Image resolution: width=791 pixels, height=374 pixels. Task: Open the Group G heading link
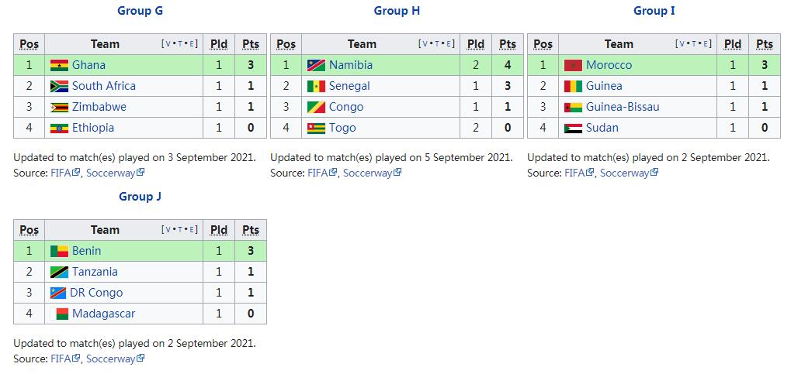(x=140, y=11)
